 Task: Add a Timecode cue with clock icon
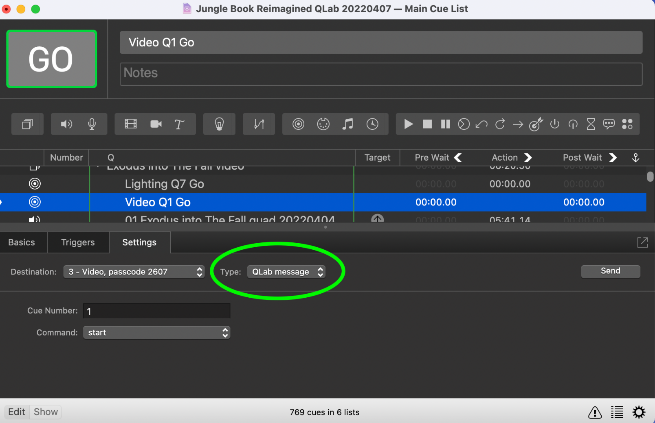point(372,124)
